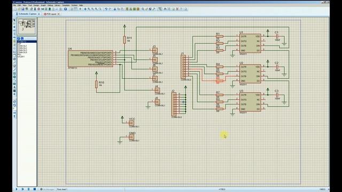This screenshot has height=192, width=342.
Task: Select ATTINY13 in the device list
Action: (27, 42)
